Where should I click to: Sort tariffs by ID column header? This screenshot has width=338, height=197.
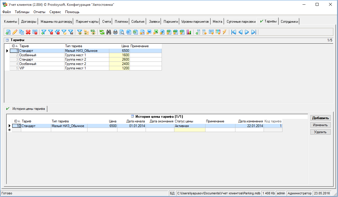click(x=14, y=46)
